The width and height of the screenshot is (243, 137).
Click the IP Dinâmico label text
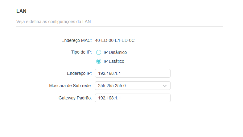pyautogui.click(x=115, y=52)
